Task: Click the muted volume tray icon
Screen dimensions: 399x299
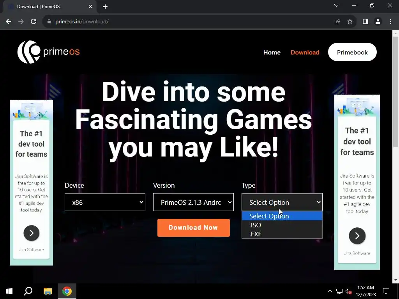Action: tap(348, 291)
